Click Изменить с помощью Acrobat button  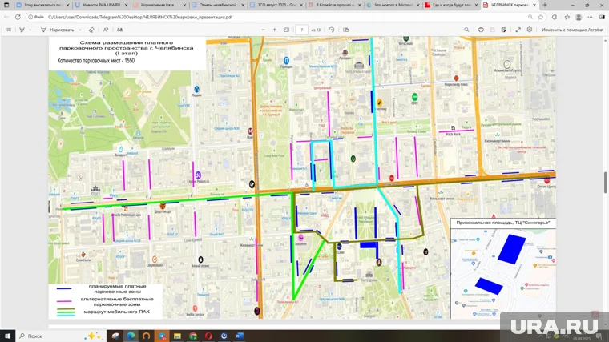coord(572,30)
